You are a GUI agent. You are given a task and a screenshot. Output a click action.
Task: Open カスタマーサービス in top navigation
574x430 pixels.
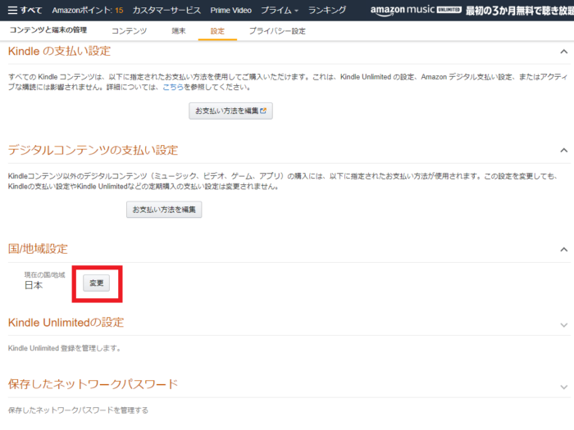pyautogui.click(x=166, y=10)
